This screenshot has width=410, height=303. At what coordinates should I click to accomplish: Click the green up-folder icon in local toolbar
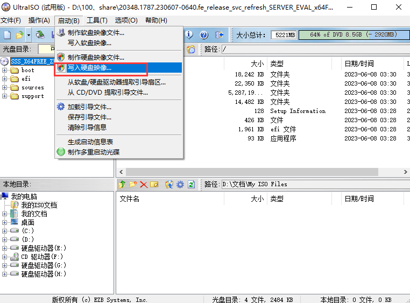(x=122, y=185)
